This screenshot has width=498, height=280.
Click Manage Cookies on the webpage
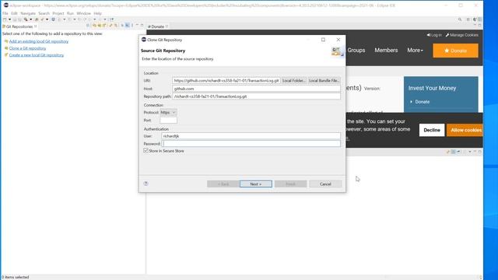click(461, 35)
